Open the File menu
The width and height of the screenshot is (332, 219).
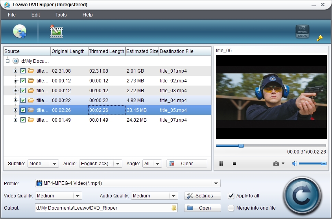click(12, 15)
